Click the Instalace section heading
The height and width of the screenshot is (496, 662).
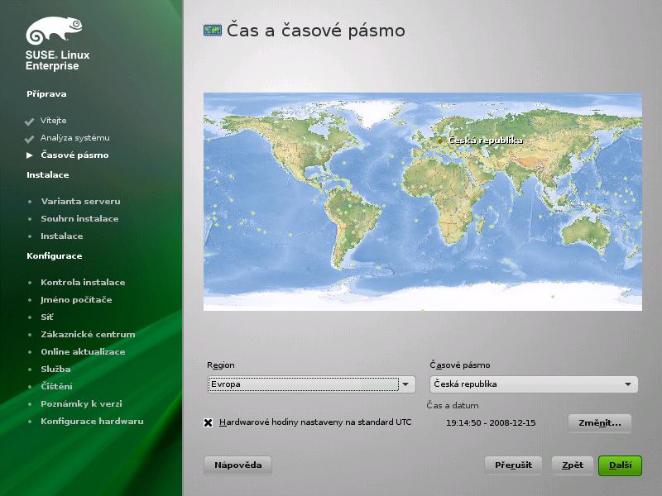[48, 175]
